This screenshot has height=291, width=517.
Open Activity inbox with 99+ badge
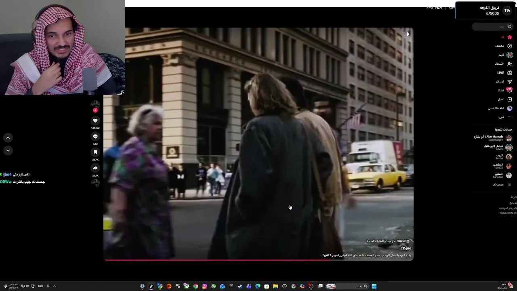(509, 90)
